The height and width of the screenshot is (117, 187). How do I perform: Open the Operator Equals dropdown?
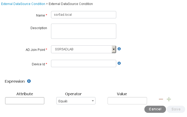click(76, 101)
